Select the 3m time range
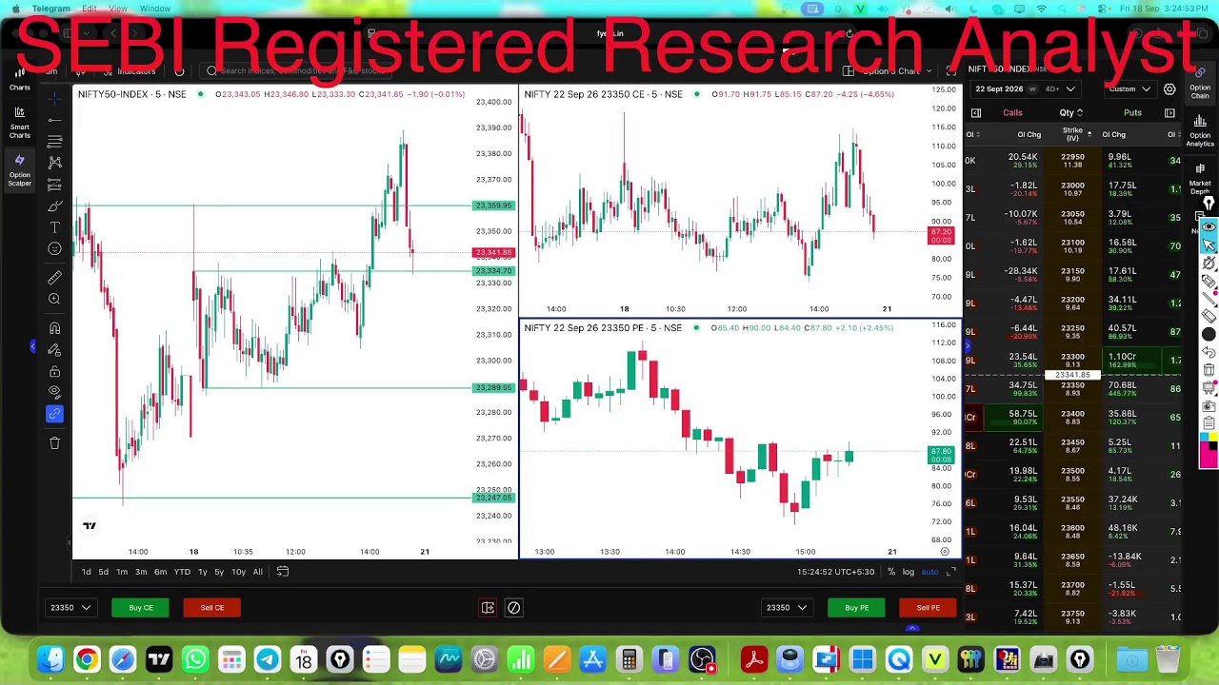The height and width of the screenshot is (685, 1219). click(141, 572)
